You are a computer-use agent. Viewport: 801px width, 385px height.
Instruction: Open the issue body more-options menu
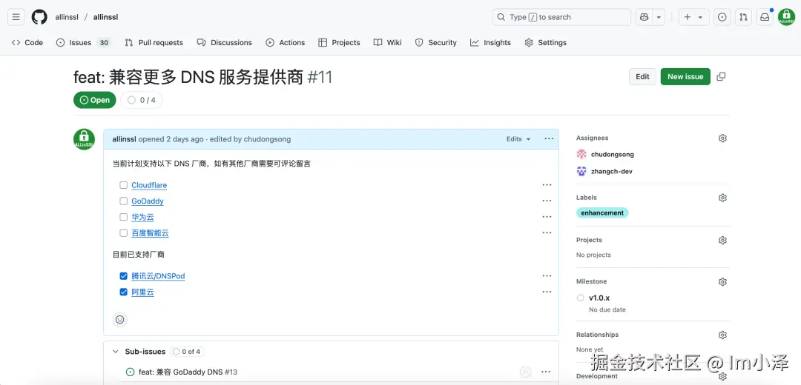point(549,138)
